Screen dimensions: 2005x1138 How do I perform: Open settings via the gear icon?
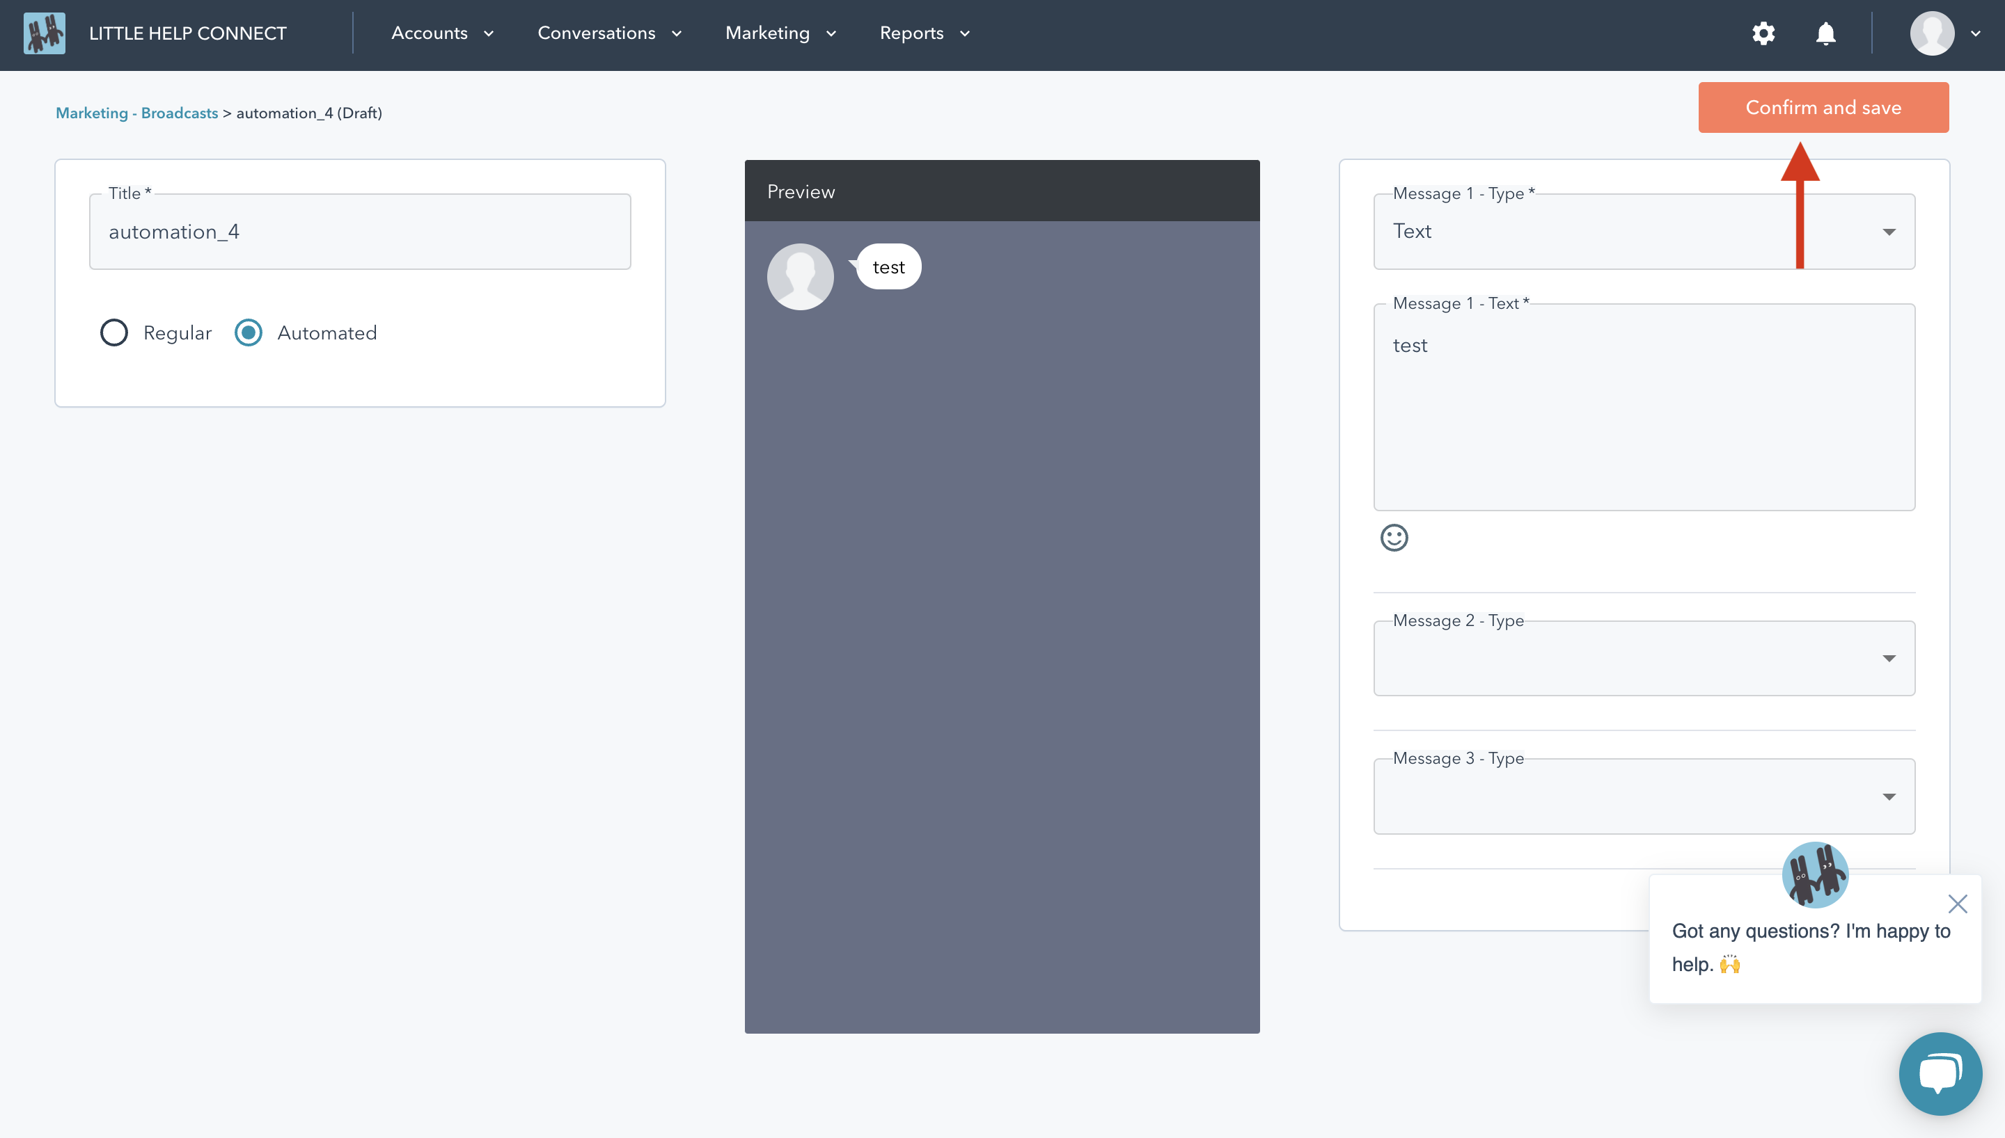pyautogui.click(x=1763, y=33)
